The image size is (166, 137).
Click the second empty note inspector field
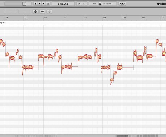[25, 12]
